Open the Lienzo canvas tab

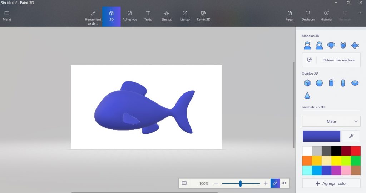pos(185,16)
